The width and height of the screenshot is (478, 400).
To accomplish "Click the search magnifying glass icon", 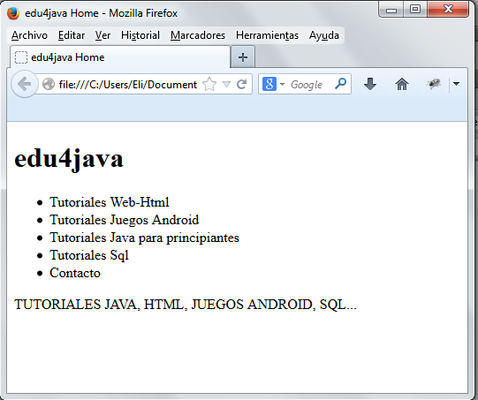I will [340, 84].
